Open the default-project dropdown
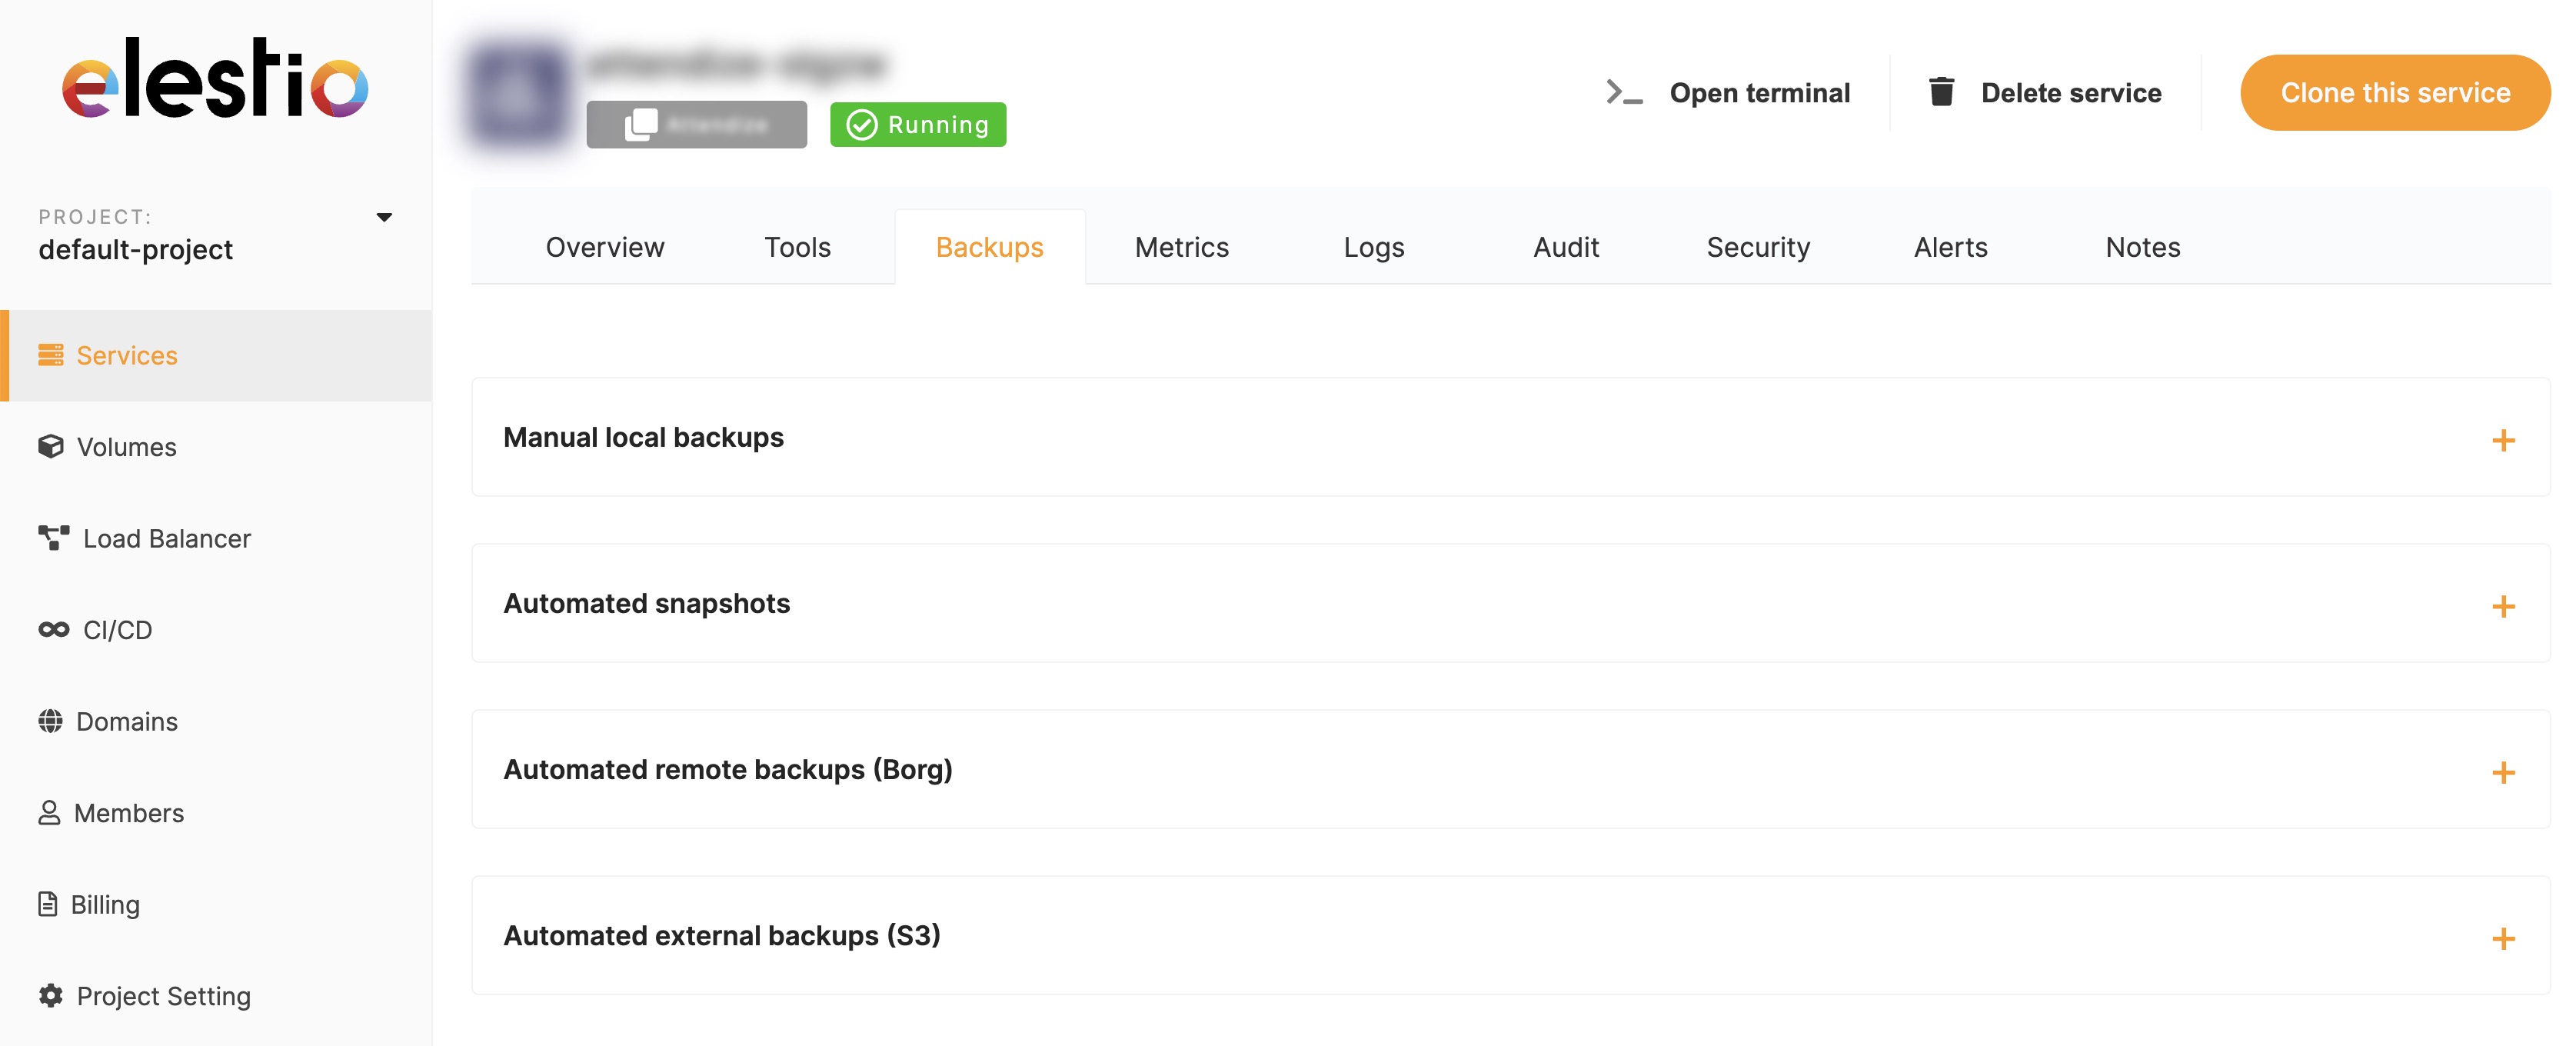2576x1046 pixels. 385,216
